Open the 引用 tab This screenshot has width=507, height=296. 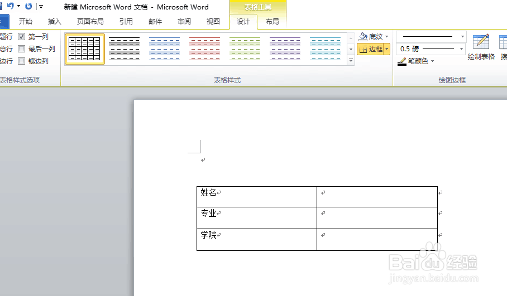pos(126,21)
